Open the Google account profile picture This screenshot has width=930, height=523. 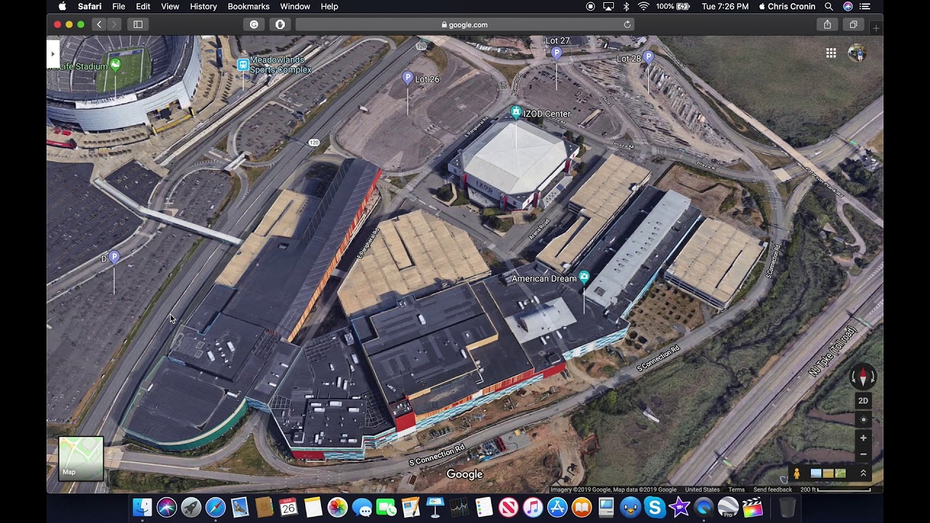[x=857, y=53]
